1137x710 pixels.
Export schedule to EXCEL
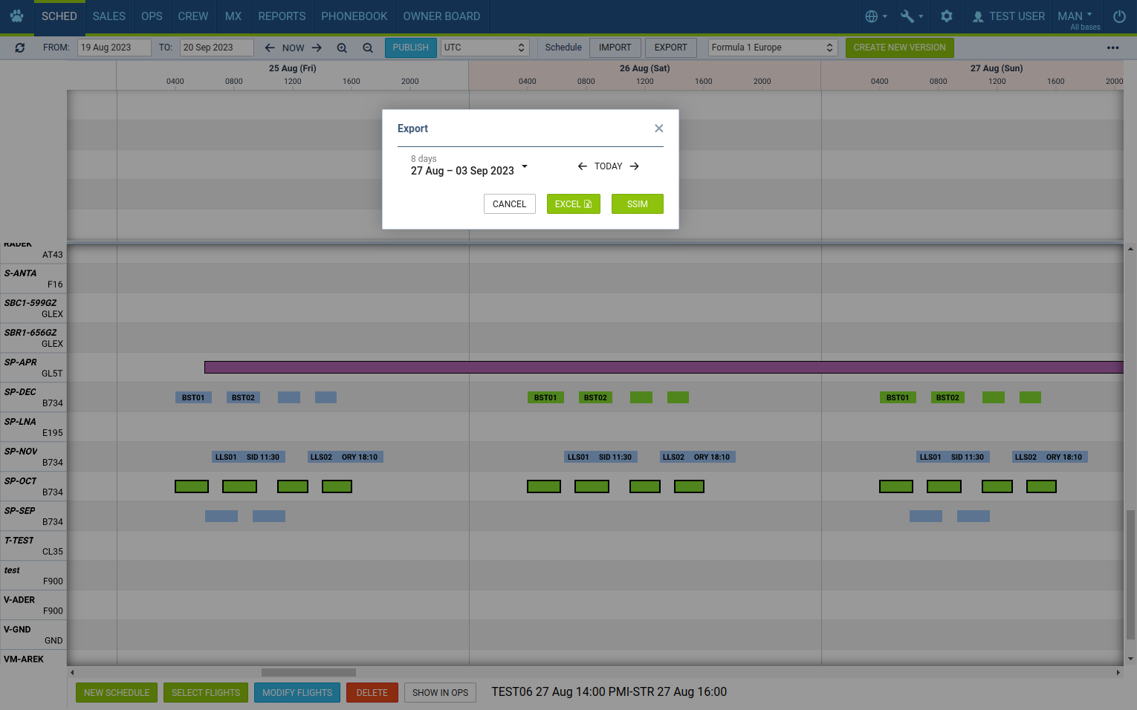point(573,204)
